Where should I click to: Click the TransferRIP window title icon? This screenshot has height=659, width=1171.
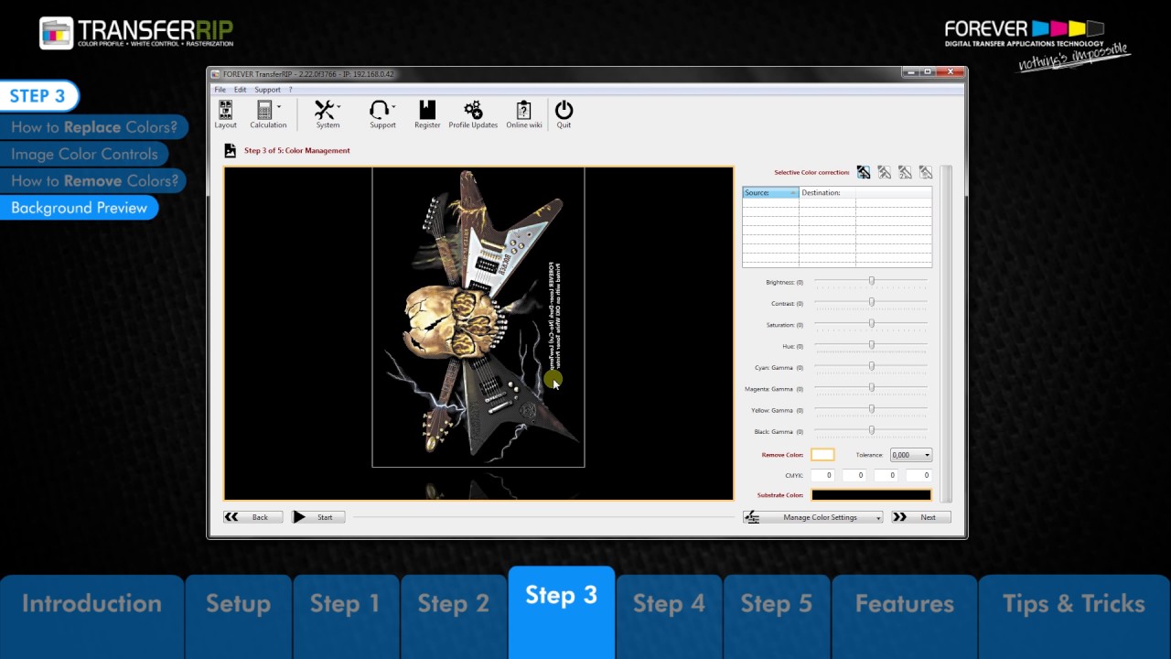click(216, 74)
